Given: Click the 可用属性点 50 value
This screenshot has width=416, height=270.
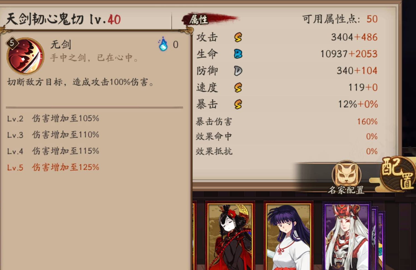Looking at the screenshot, I should point(372,19).
